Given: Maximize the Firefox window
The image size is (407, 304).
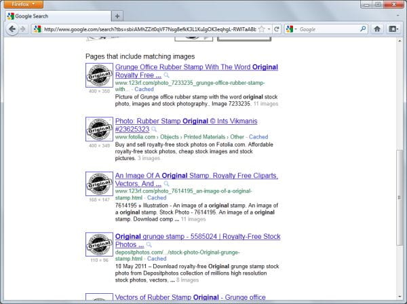Looking at the screenshot, I should point(378,5).
